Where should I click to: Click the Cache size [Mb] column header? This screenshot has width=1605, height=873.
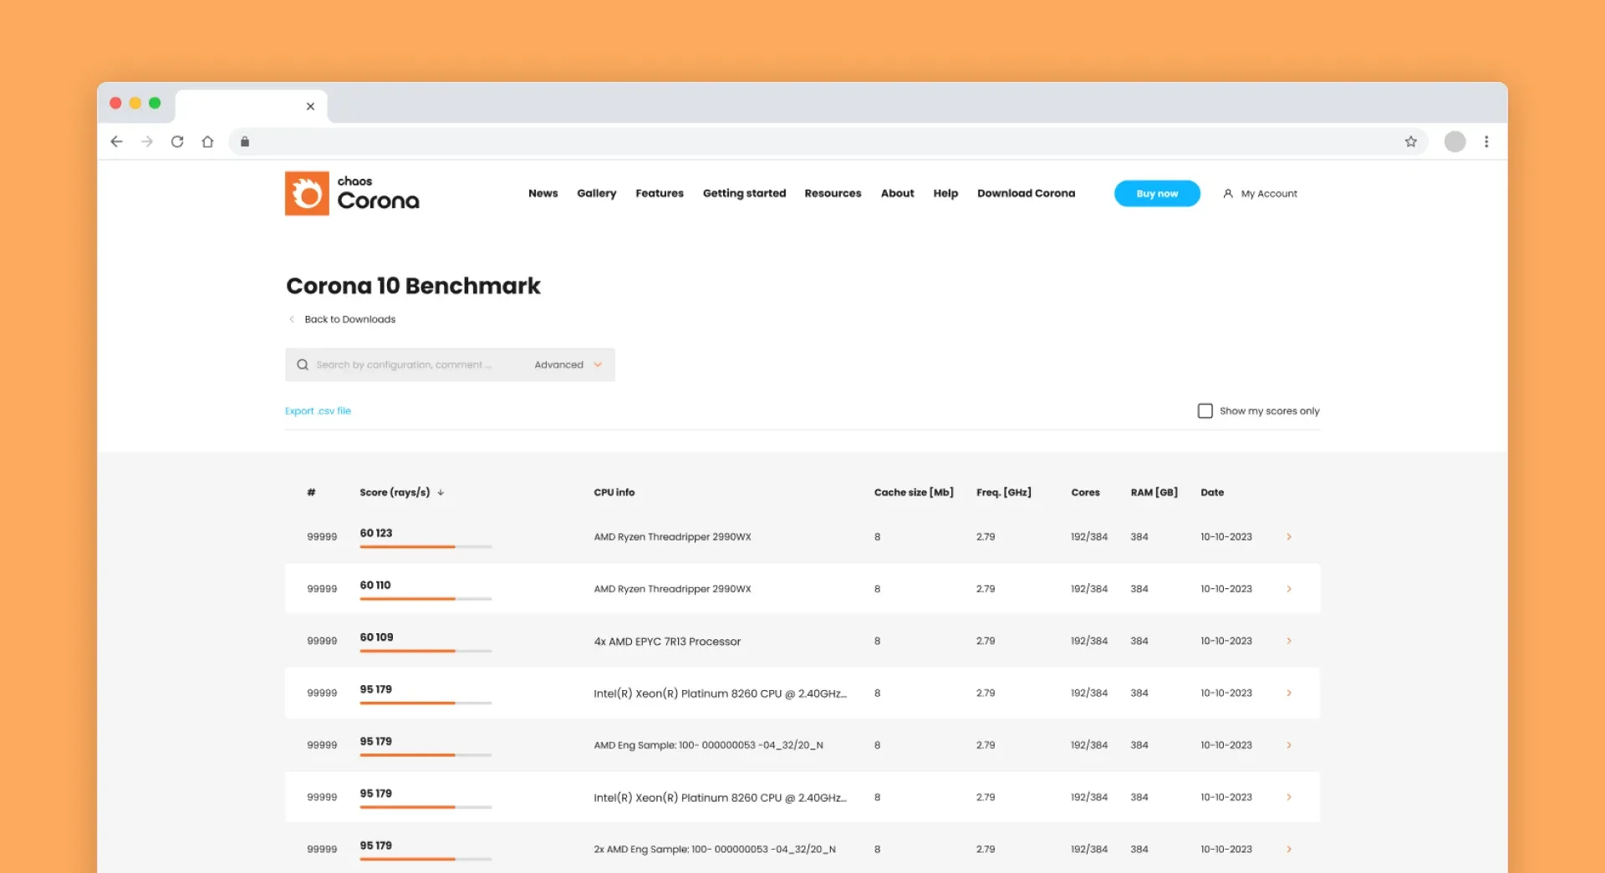click(x=914, y=493)
